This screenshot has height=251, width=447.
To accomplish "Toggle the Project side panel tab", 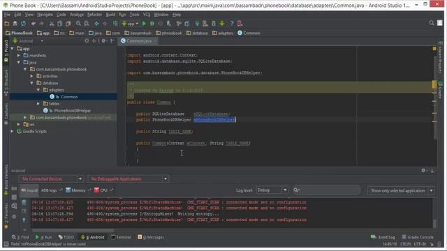I will point(6,51).
